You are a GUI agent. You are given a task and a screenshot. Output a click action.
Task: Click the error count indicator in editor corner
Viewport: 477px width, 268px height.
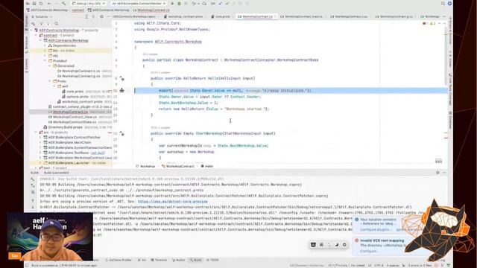click(426, 23)
